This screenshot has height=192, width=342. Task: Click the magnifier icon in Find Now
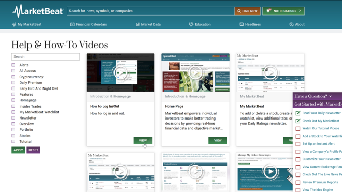coord(239,11)
